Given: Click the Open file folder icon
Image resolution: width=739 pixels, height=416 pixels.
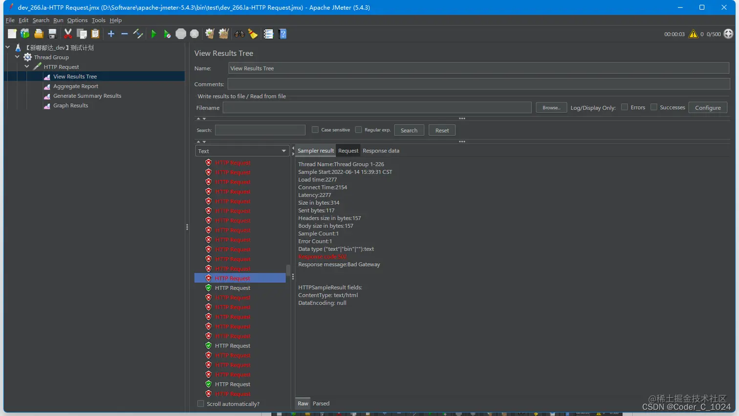Looking at the screenshot, I should (39, 34).
